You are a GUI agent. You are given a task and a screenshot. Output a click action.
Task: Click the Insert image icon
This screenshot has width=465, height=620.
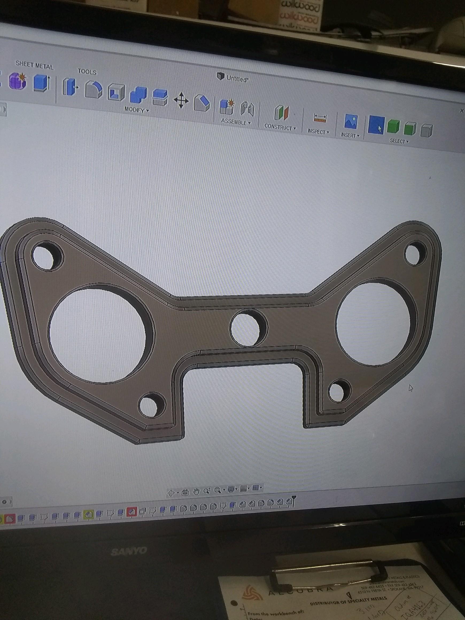point(351,121)
